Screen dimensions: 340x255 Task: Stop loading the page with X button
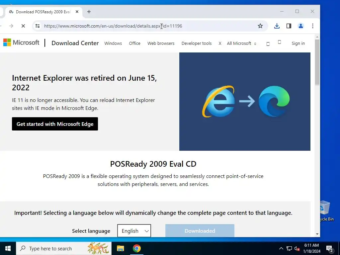pos(23,26)
